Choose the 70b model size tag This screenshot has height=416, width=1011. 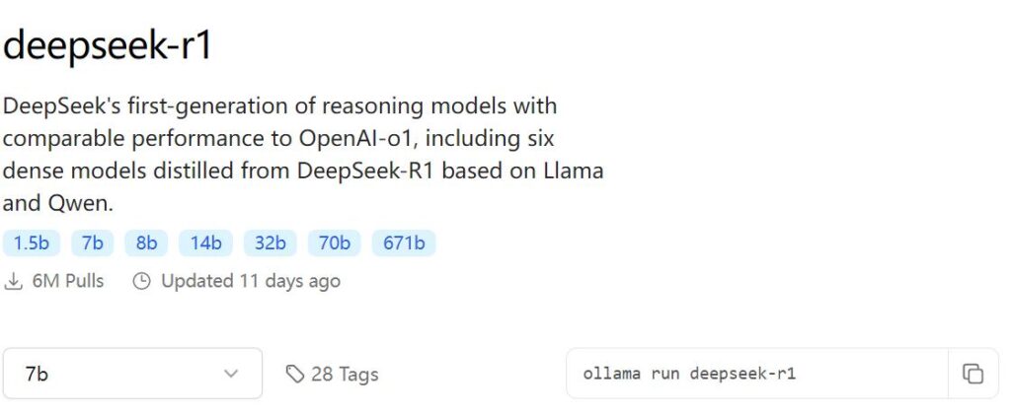335,243
